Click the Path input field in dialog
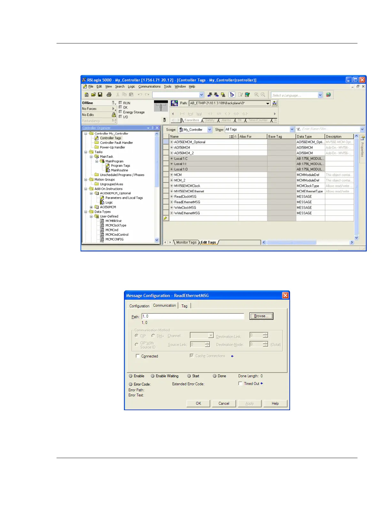 193,316
